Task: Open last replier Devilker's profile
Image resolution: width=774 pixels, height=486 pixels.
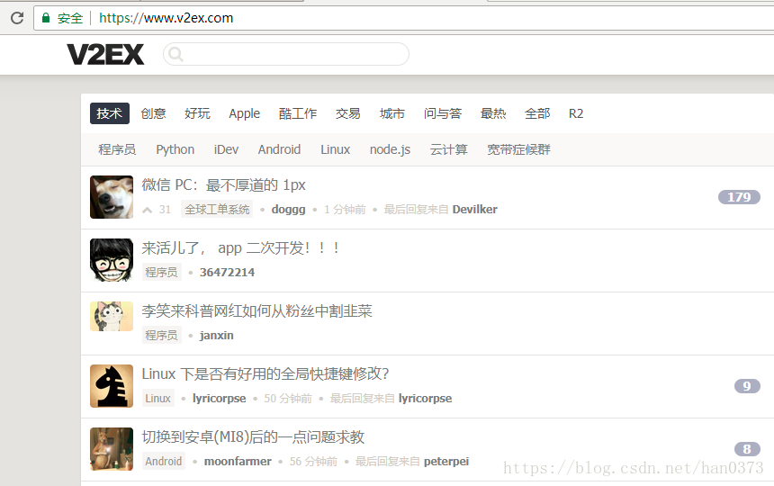Action: [x=475, y=210]
